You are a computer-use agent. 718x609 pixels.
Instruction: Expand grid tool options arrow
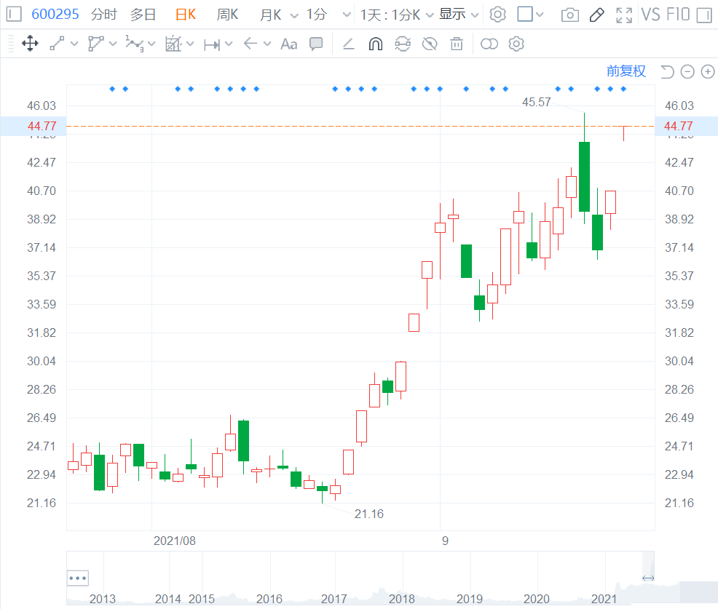(x=191, y=44)
